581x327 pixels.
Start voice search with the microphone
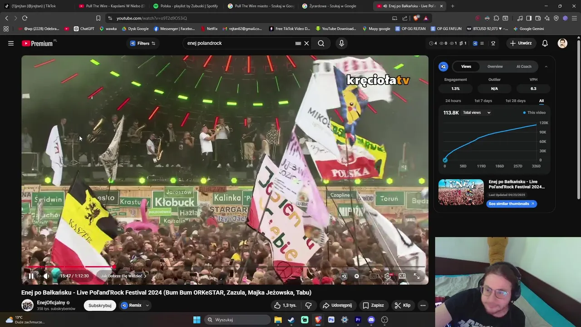[342, 43]
